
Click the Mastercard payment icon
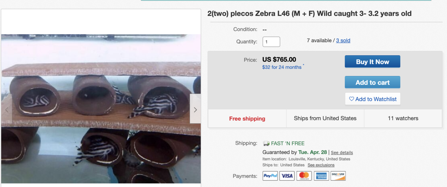pos(304,176)
